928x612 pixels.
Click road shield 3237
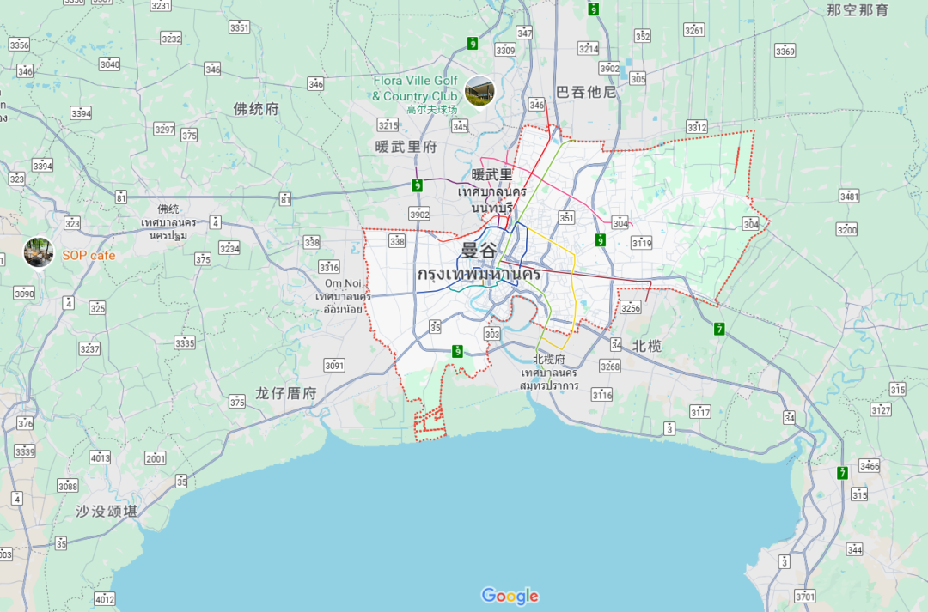(89, 348)
